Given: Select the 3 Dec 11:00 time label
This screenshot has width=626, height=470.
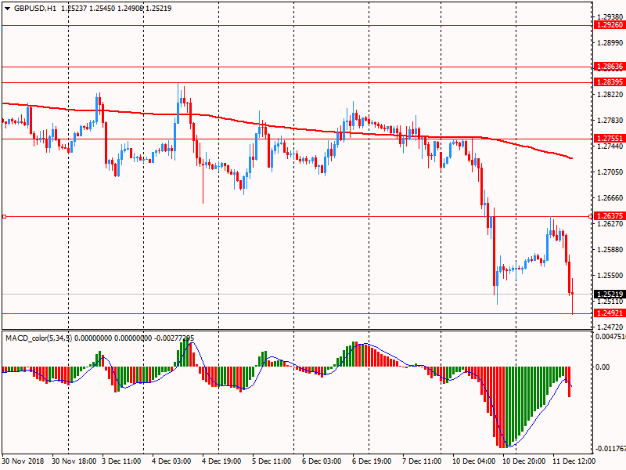Looking at the screenshot, I should [121, 462].
